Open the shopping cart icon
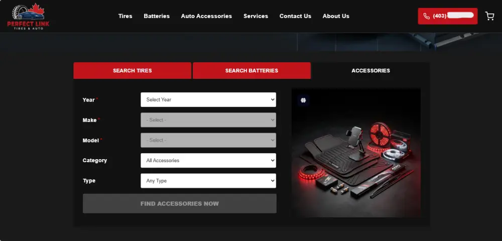Screen dimensions: 502x241 click(x=489, y=16)
